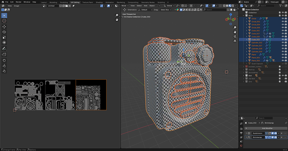
Task: Select the Grab sculpt tool in UV editor
Action: [x=4, y=60]
